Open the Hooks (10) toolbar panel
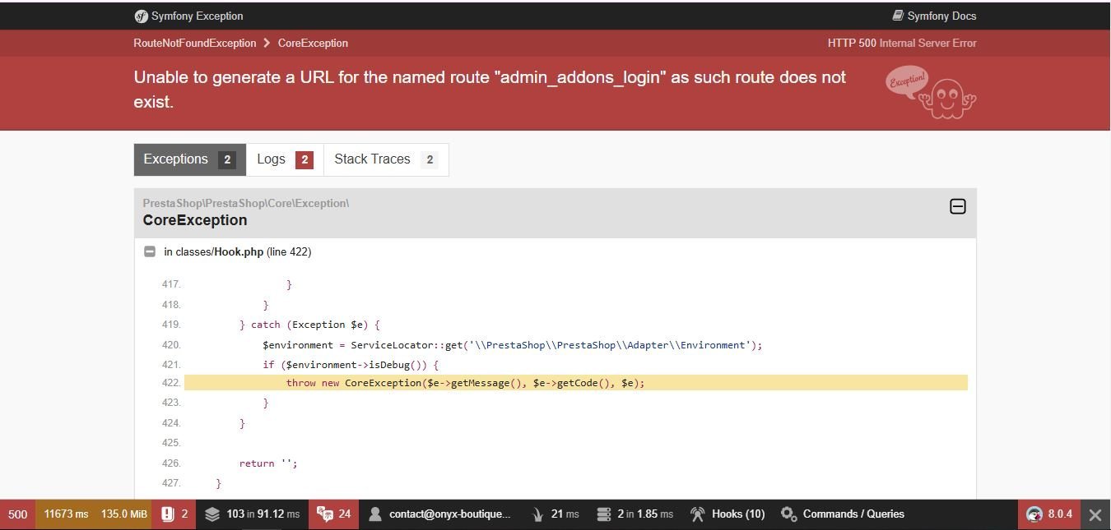This screenshot has height=530, width=1111. pyautogui.click(x=727, y=514)
